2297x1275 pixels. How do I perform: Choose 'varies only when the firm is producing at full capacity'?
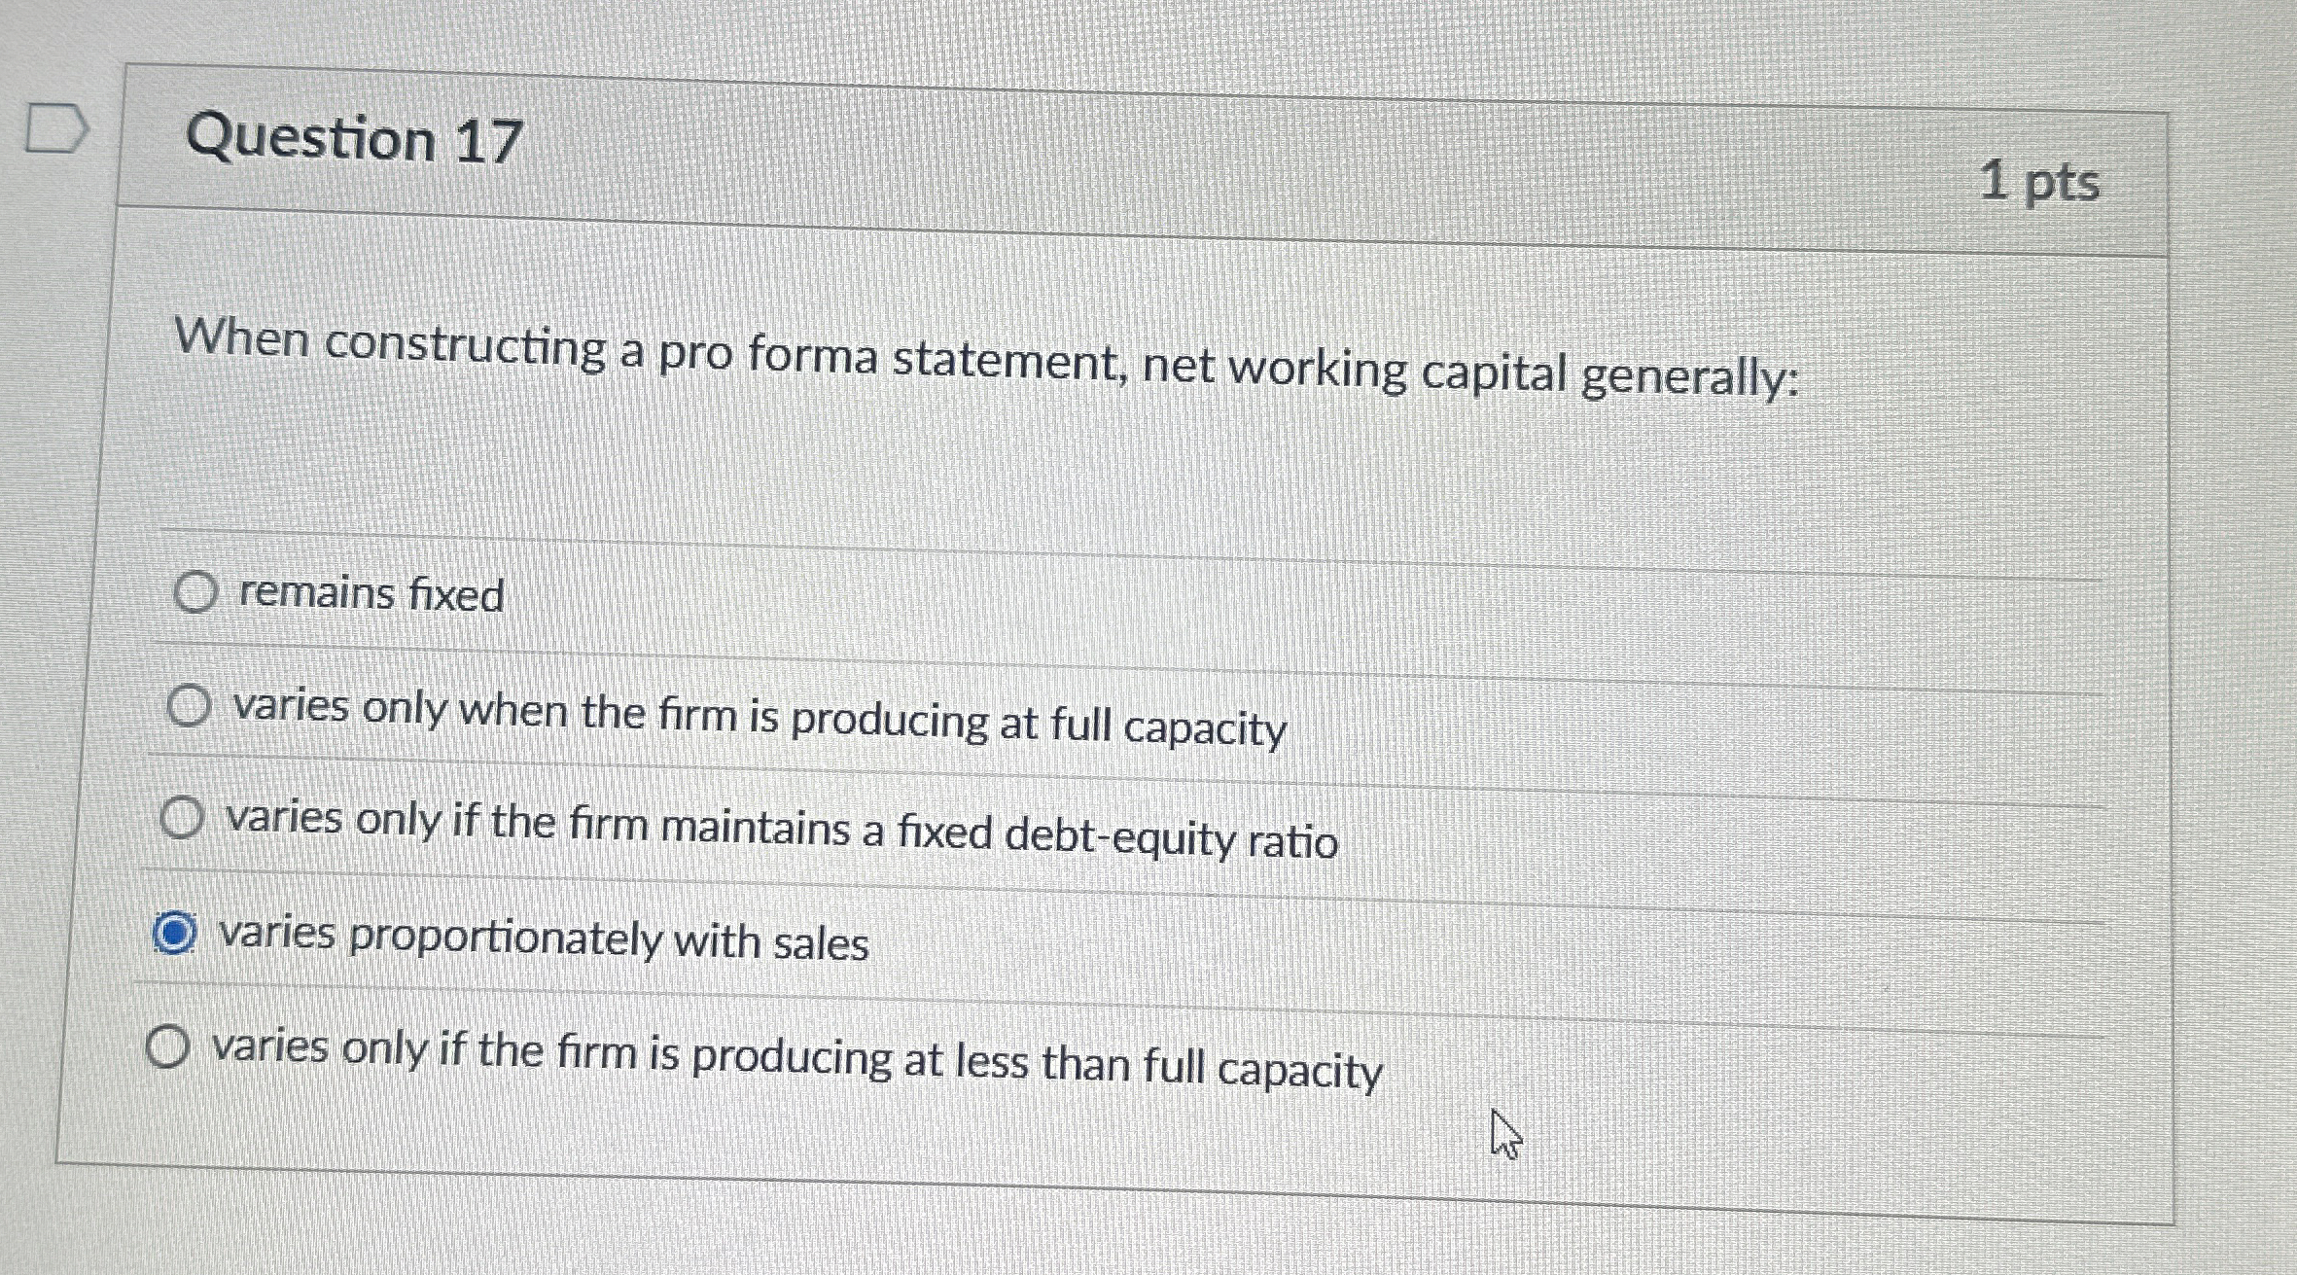[189, 705]
